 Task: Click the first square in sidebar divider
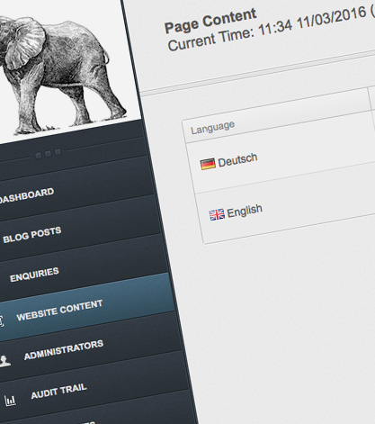(39, 155)
